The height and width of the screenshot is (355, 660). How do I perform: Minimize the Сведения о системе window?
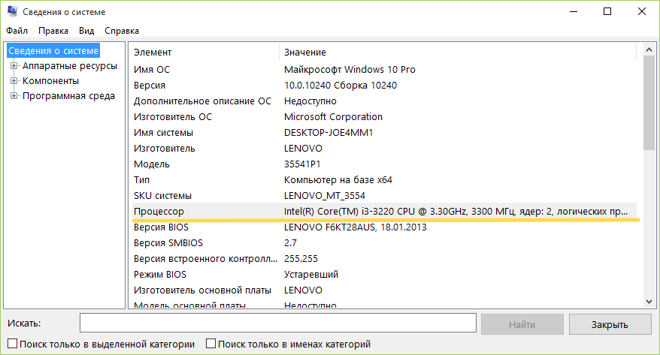coord(574,12)
